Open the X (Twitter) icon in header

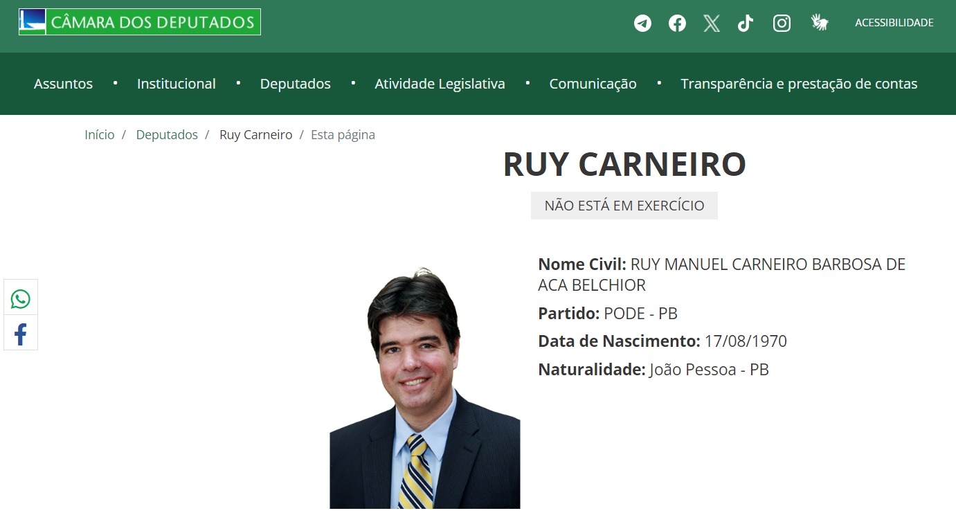[x=712, y=24]
